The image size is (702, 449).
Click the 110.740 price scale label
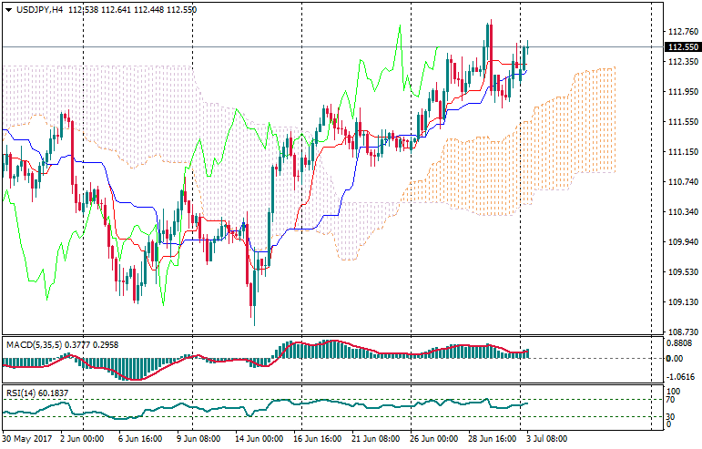[682, 182]
